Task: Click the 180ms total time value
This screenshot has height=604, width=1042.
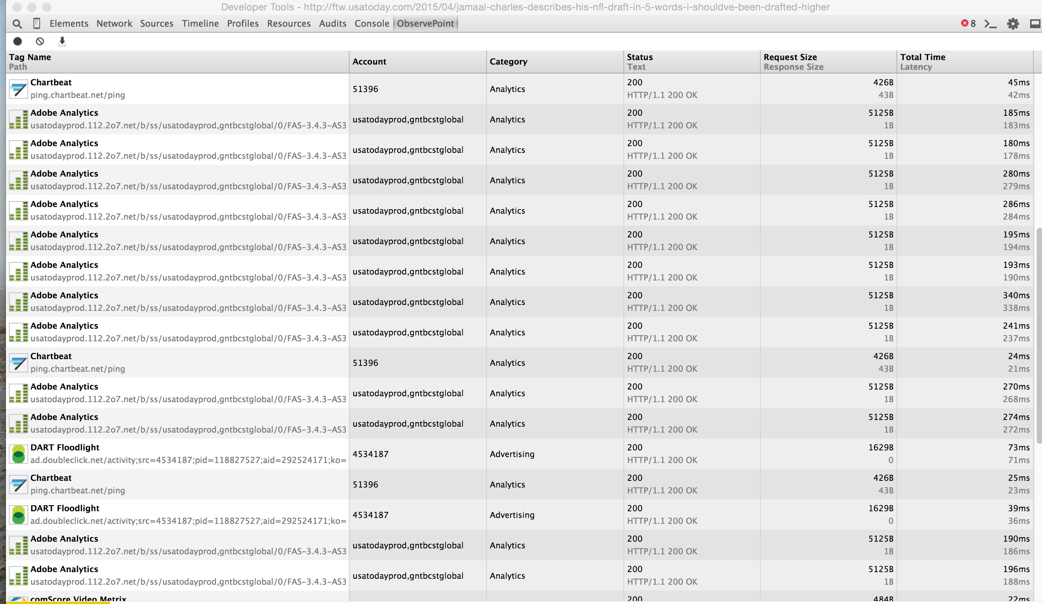Action: click(1016, 143)
